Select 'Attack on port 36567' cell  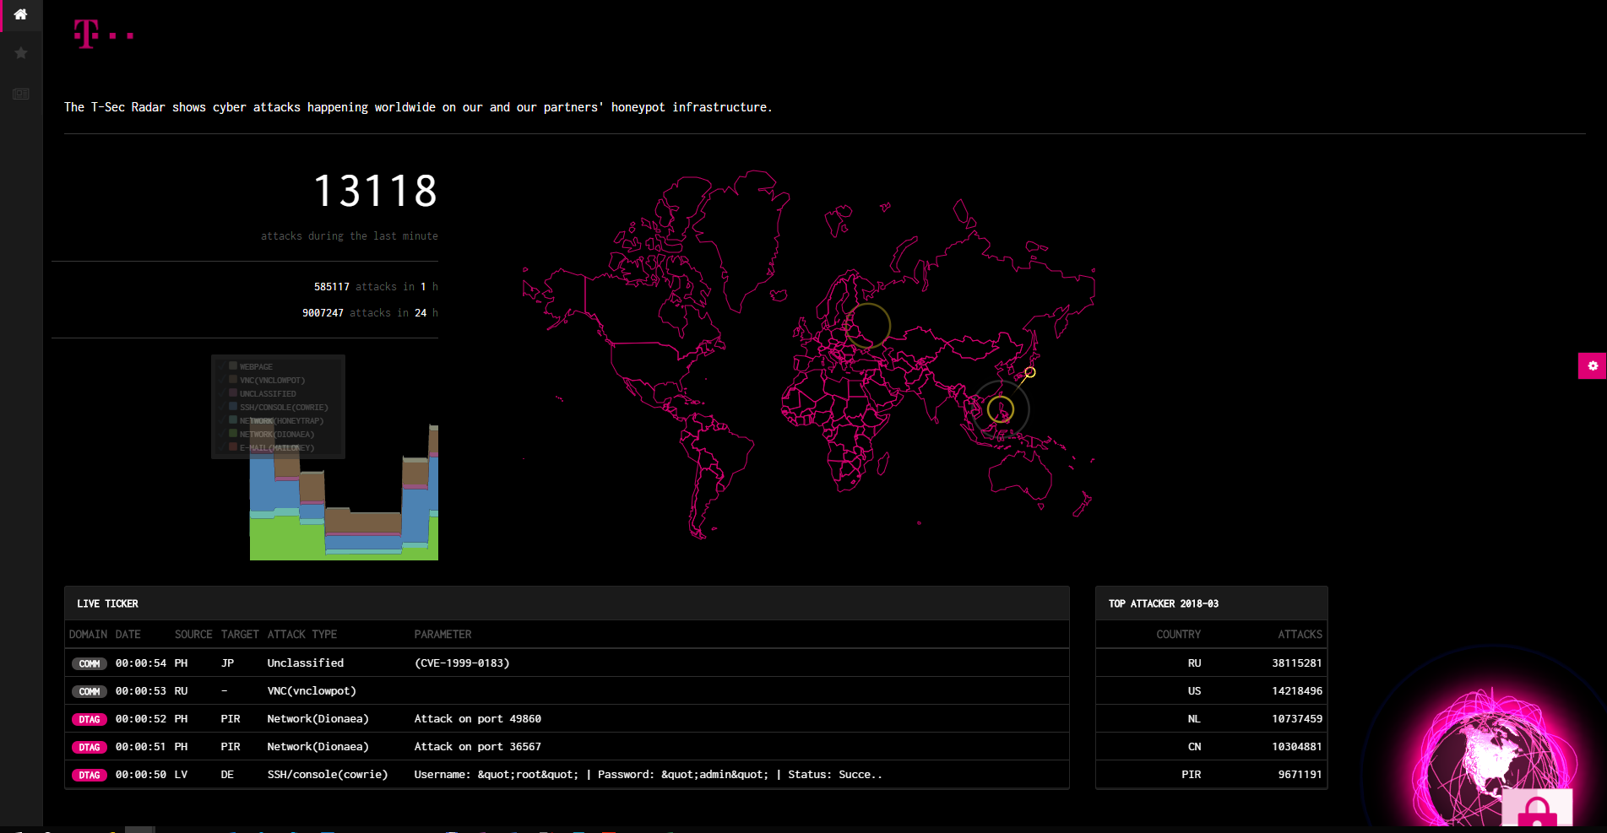[x=478, y=747]
